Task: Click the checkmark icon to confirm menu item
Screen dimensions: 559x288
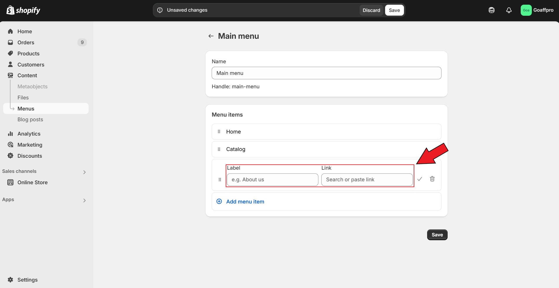Action: pos(420,179)
